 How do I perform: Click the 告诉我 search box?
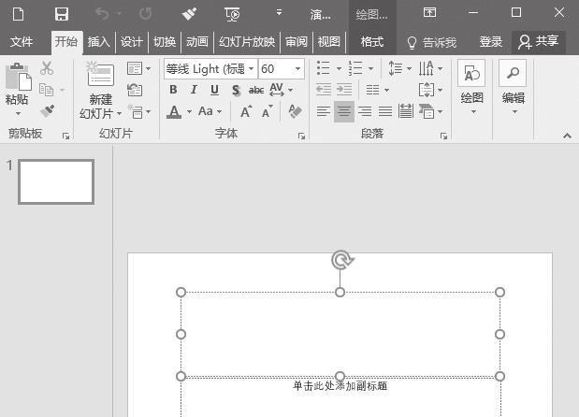click(431, 42)
